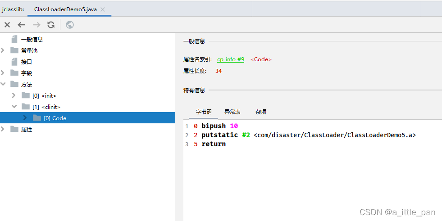
Task: Expand the [0] <init> method node
Action: [x=14, y=95]
